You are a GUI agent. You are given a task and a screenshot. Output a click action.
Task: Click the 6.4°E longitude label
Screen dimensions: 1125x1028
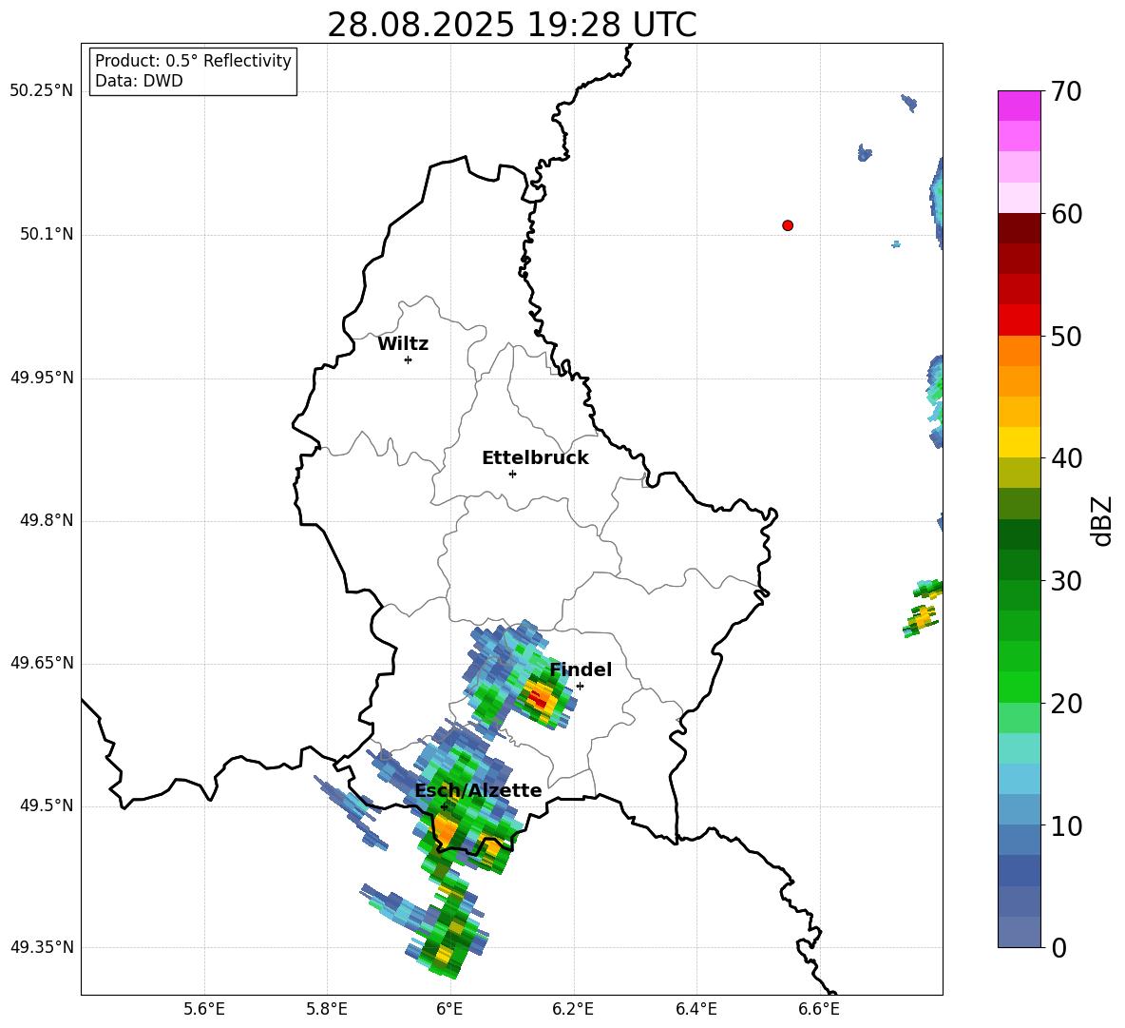696,1010
